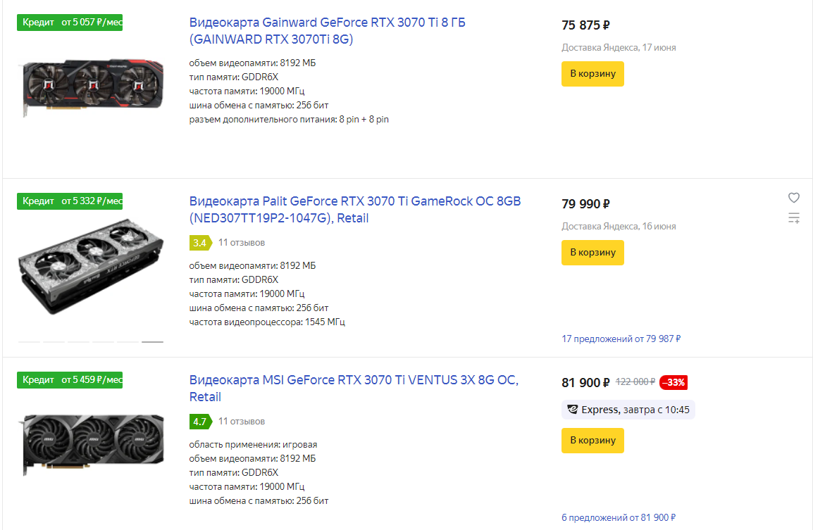
Task: Select last image indicator in Palit photo carousel
Action: click(x=152, y=342)
